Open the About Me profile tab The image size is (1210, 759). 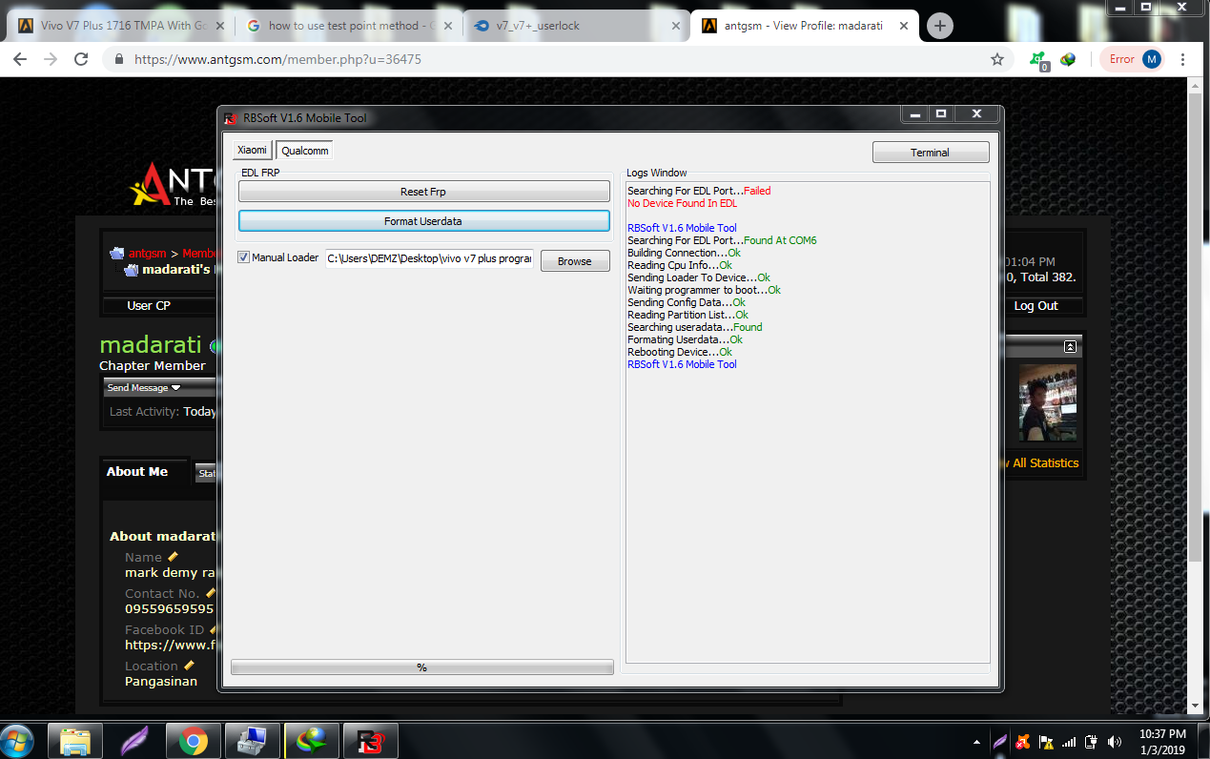[x=137, y=472]
